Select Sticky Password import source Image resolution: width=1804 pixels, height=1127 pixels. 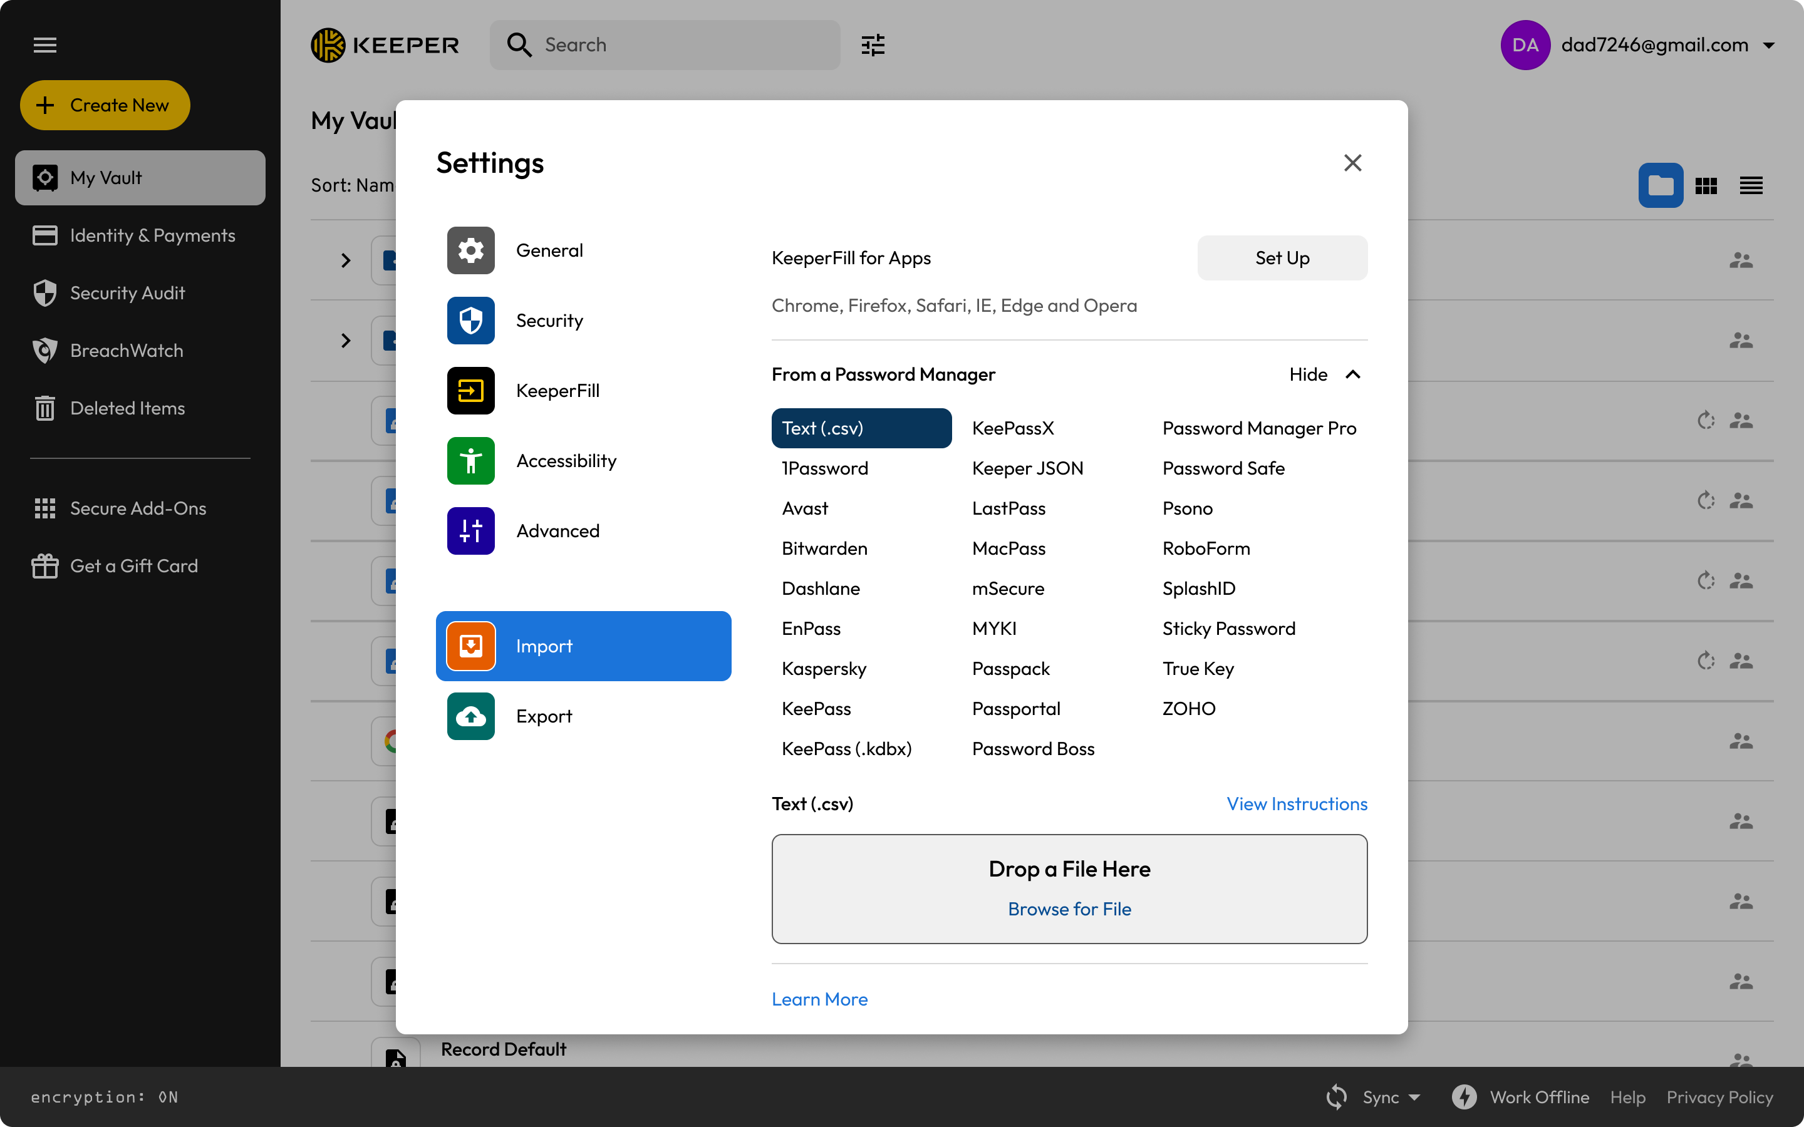coord(1228,629)
